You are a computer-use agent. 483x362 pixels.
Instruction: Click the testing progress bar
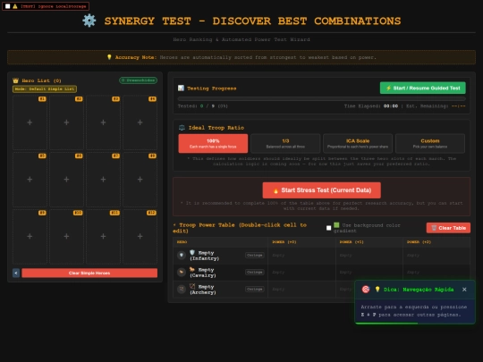coord(322,99)
